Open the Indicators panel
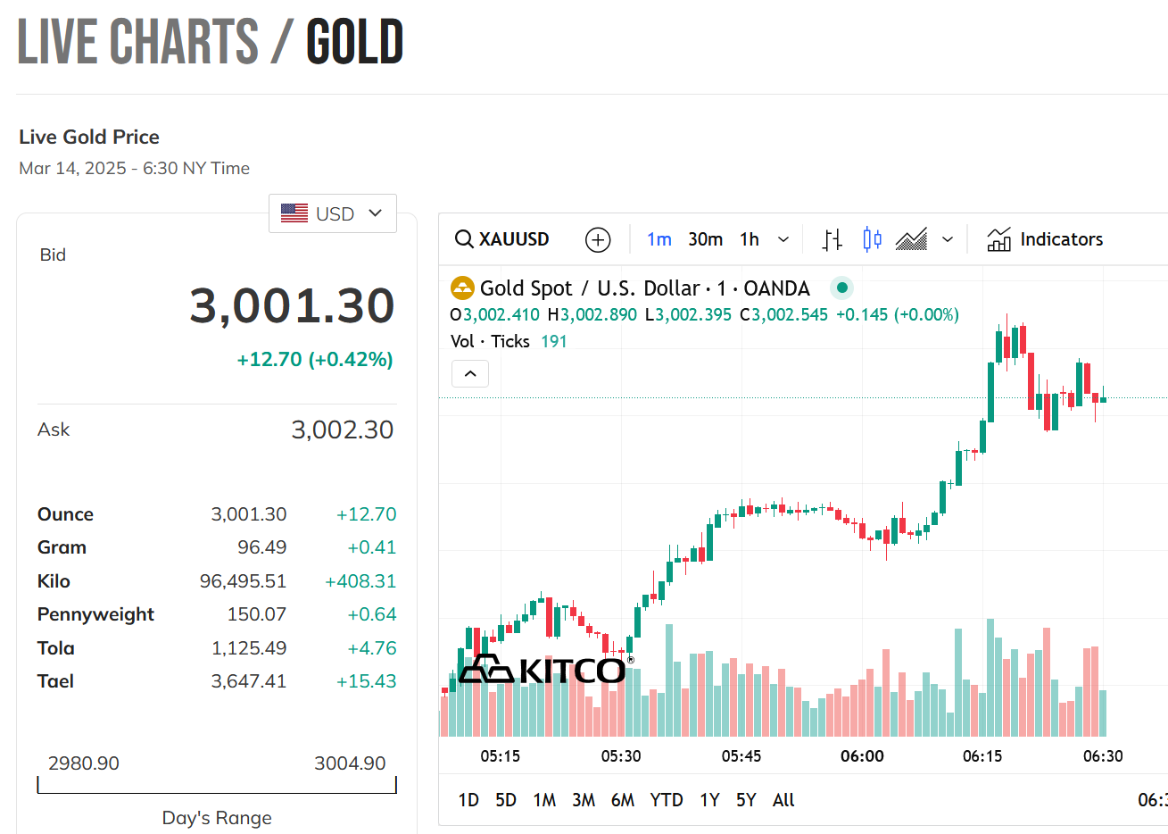1168x834 pixels. click(1045, 239)
